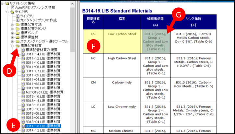
Task: Open the B311-92.LIB 標準材質 topic
Action: 43,84
